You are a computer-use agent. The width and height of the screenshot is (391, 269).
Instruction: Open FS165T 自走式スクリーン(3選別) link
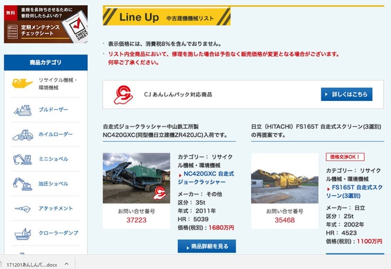pyautogui.click(x=355, y=191)
